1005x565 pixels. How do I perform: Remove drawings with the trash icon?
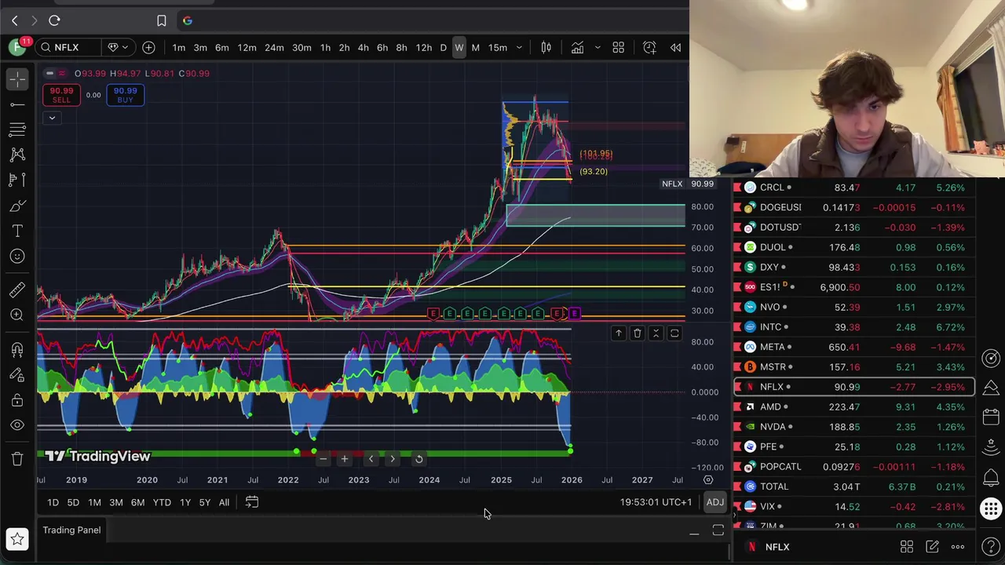tap(17, 459)
